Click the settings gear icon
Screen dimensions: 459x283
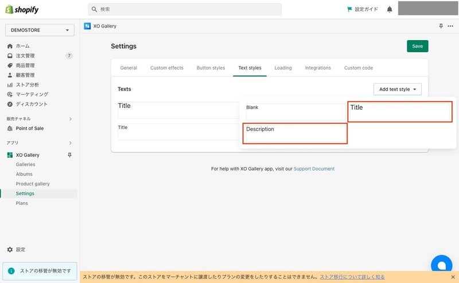pos(10,250)
